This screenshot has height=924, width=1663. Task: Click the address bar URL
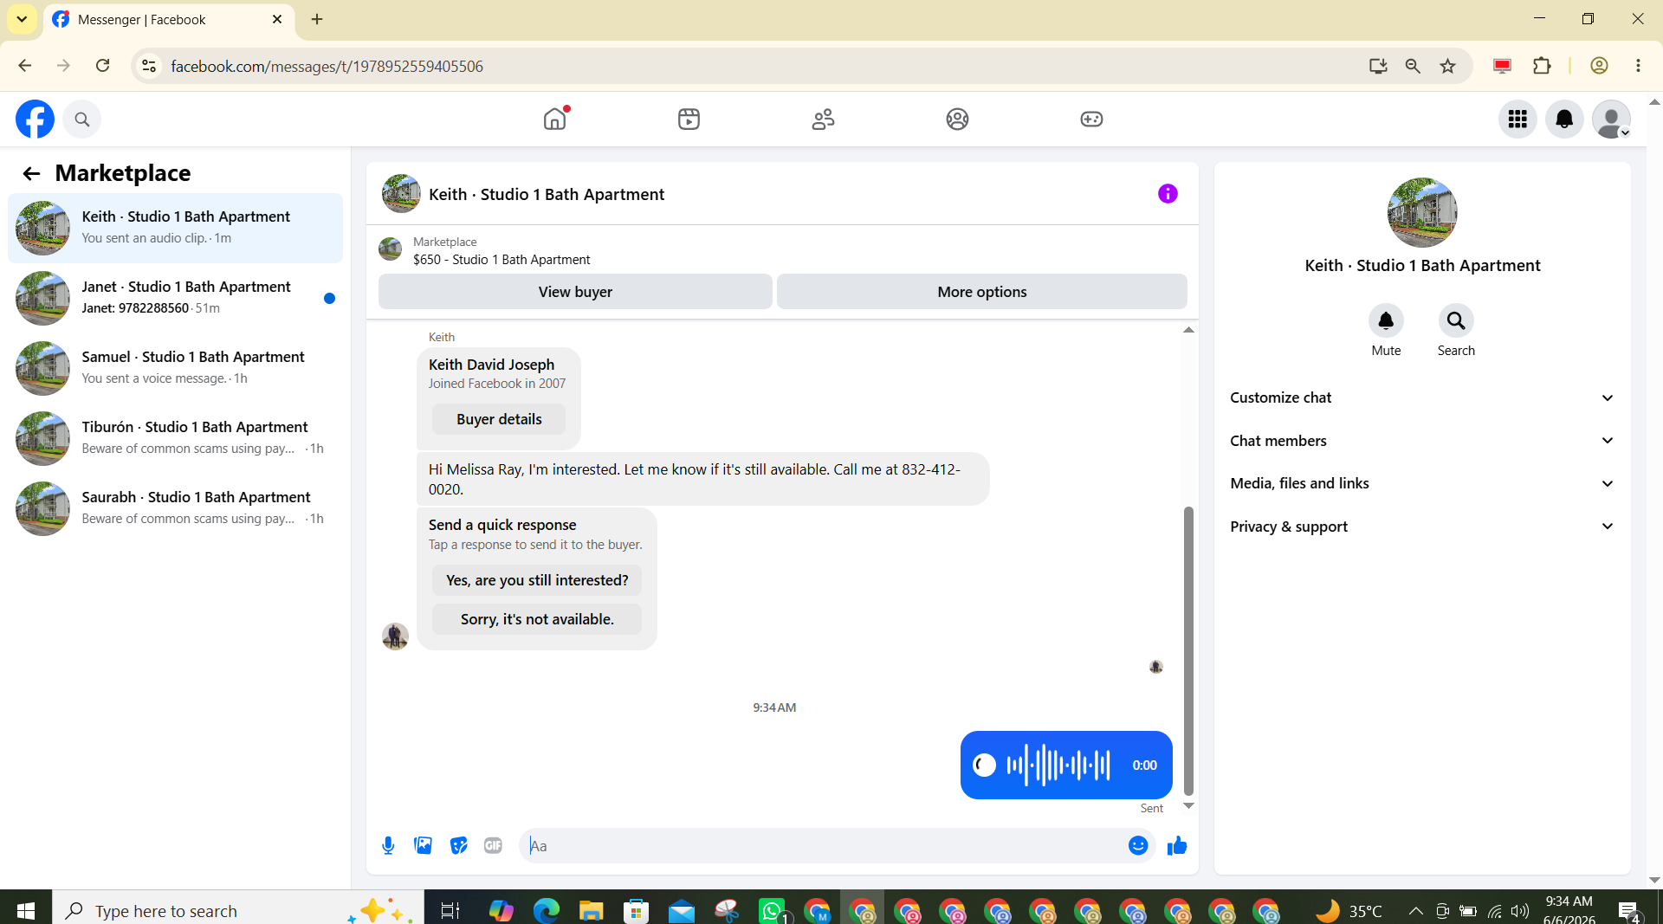(327, 67)
